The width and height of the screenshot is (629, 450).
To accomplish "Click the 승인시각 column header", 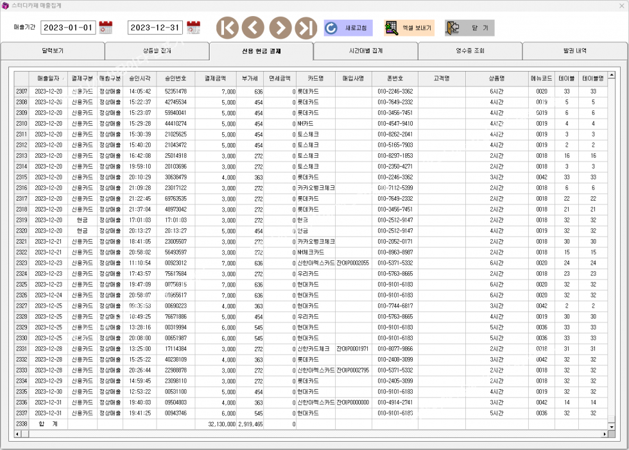I will (x=140, y=79).
